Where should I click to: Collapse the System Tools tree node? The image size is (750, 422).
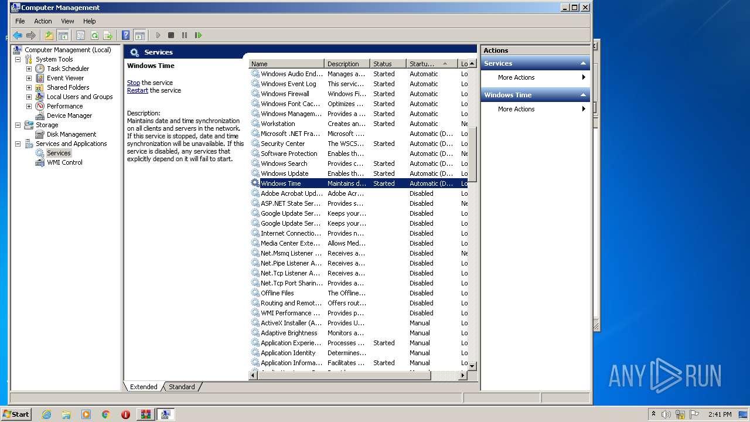[x=18, y=59]
